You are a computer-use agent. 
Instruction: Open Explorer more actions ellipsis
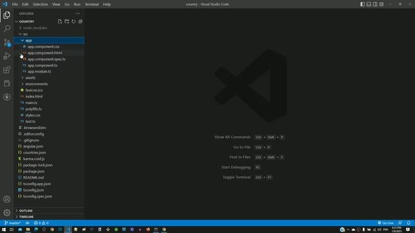pos(78,14)
